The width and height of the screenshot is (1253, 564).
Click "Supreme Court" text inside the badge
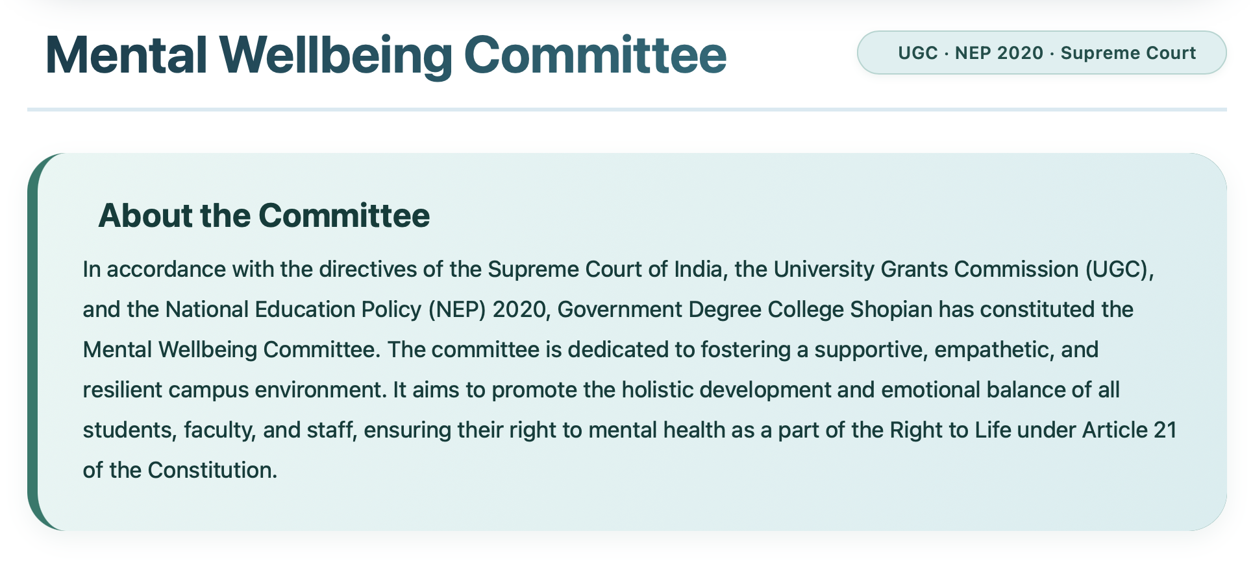pos(1128,53)
